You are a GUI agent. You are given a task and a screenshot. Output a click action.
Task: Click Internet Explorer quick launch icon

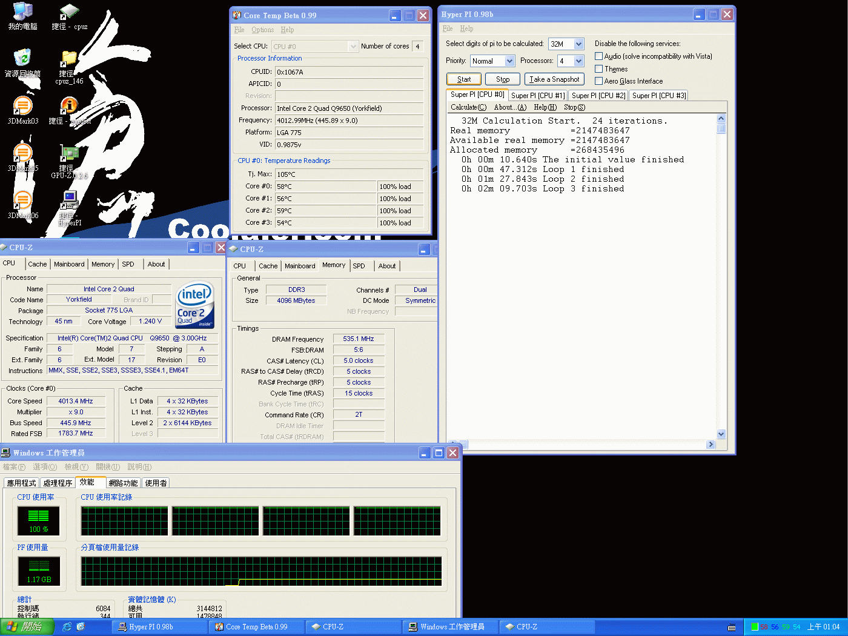(67, 627)
